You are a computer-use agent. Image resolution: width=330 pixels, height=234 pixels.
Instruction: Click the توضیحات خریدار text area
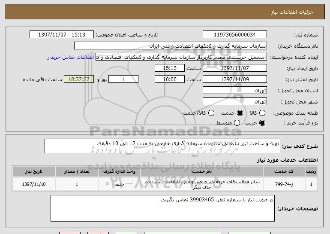[x=162, y=208]
